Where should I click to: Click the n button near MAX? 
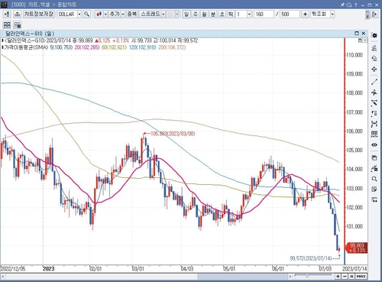351,277
